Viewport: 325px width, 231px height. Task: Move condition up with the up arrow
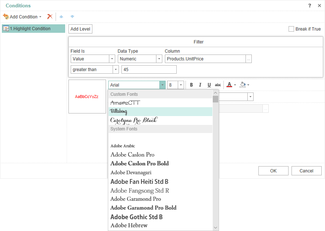coord(61,17)
